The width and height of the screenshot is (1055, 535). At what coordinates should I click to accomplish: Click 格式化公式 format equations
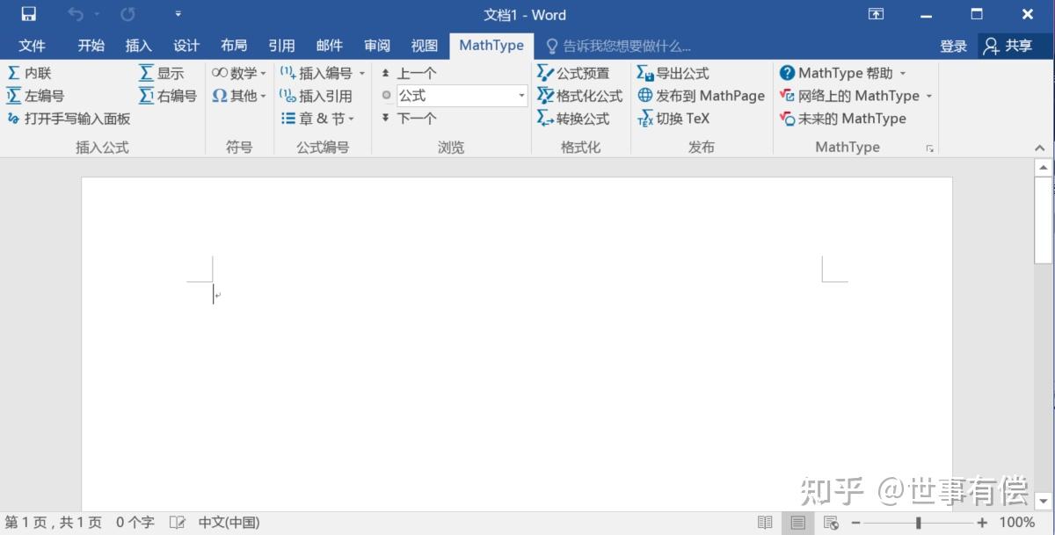[579, 96]
